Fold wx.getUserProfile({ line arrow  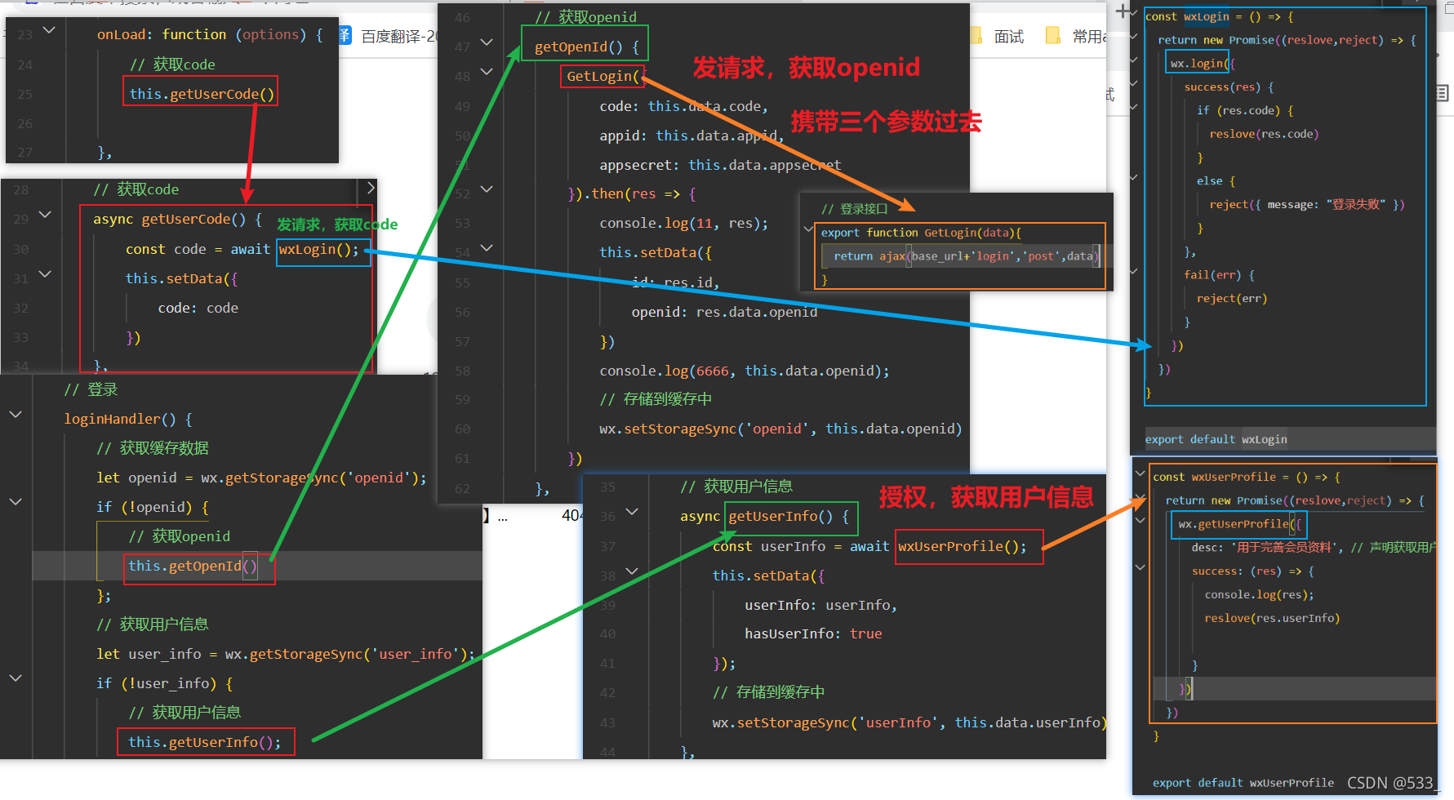coord(1141,520)
